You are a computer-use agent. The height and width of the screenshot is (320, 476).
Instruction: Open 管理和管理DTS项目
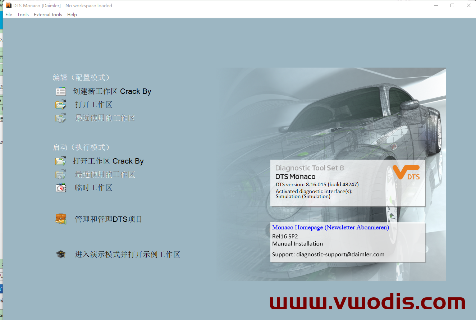(109, 219)
